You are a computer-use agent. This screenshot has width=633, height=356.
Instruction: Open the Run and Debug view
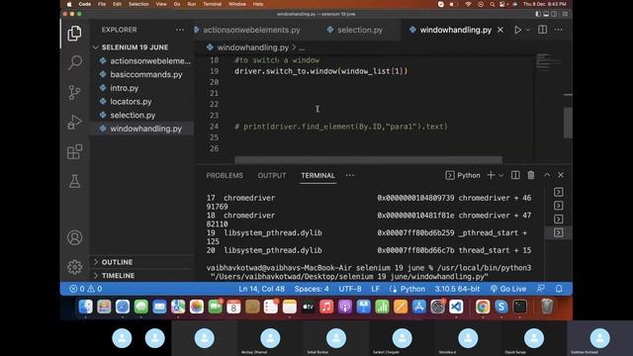(75, 122)
